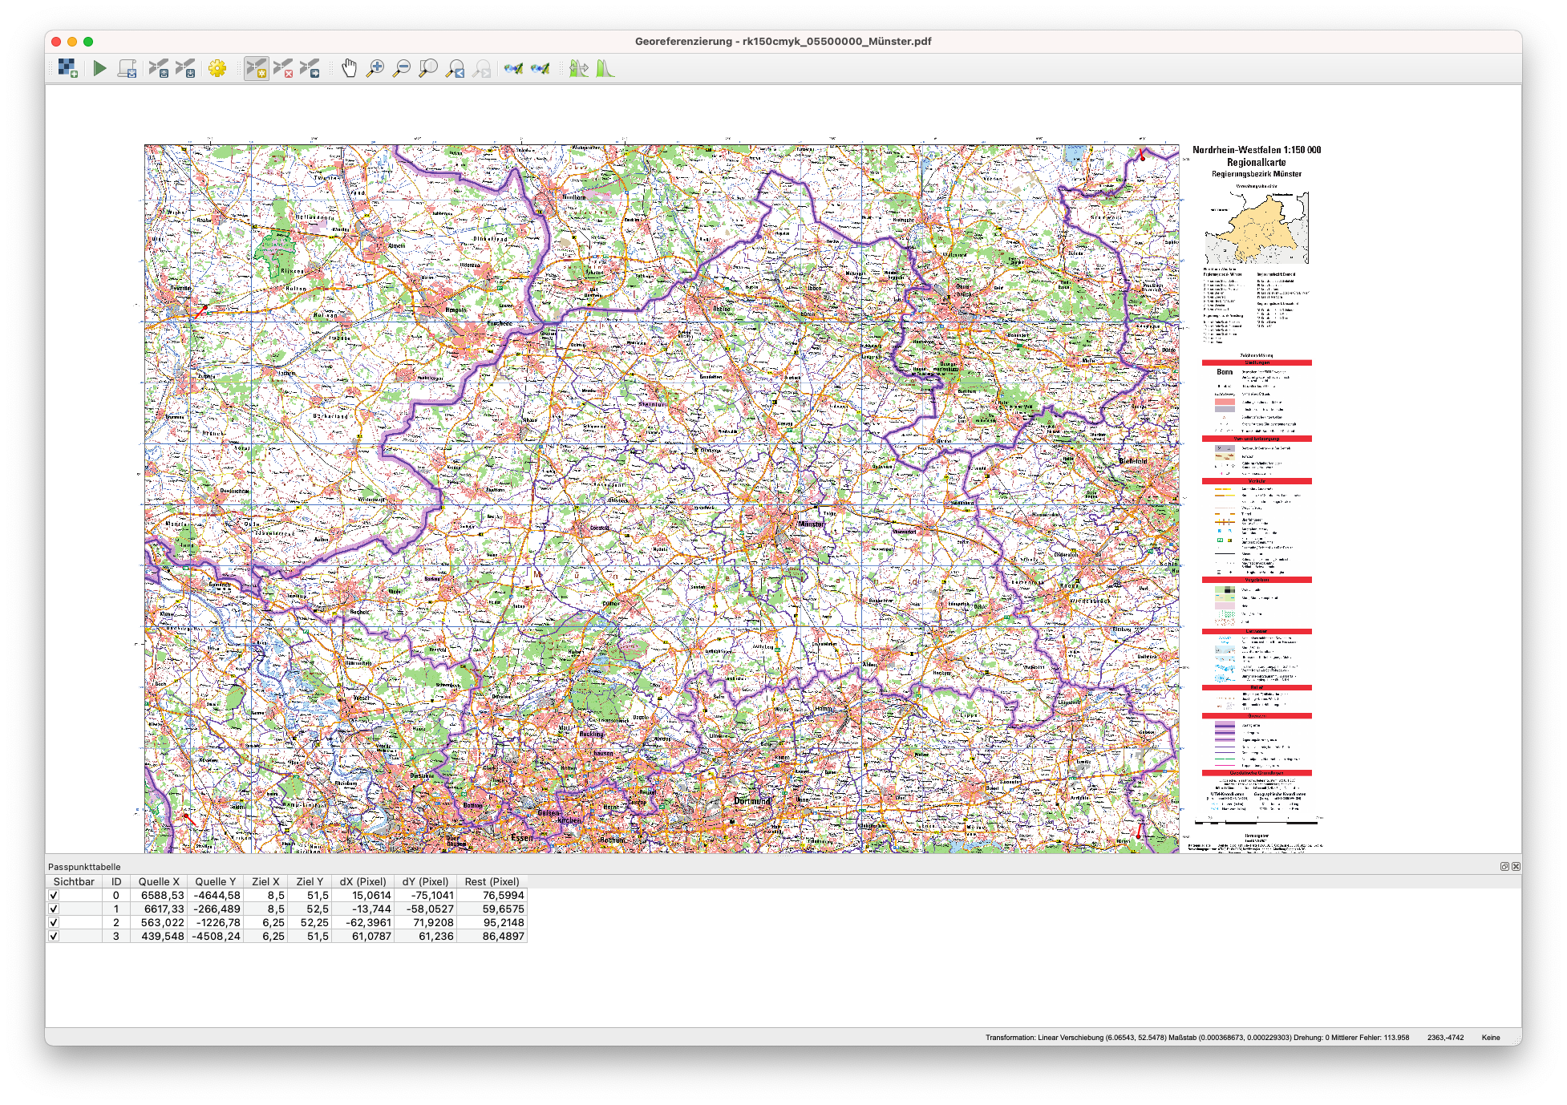Select Quelle X cell 6588,53
The width and height of the screenshot is (1567, 1105).
click(159, 895)
